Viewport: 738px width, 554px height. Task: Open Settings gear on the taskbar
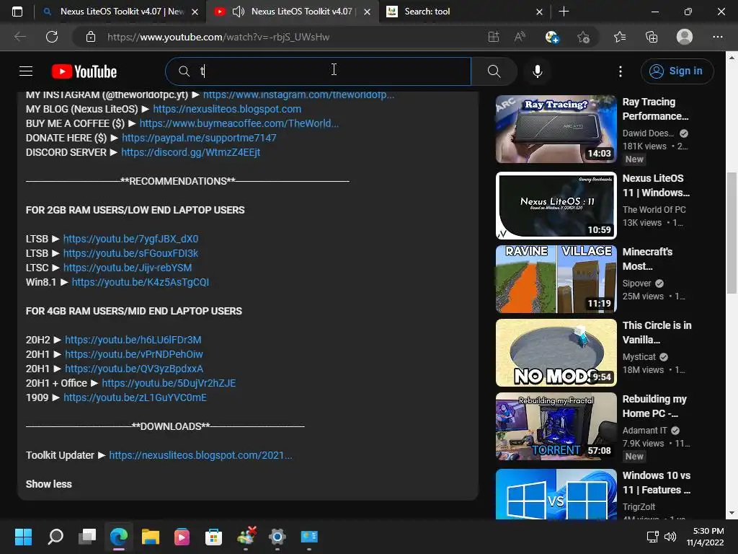(277, 537)
